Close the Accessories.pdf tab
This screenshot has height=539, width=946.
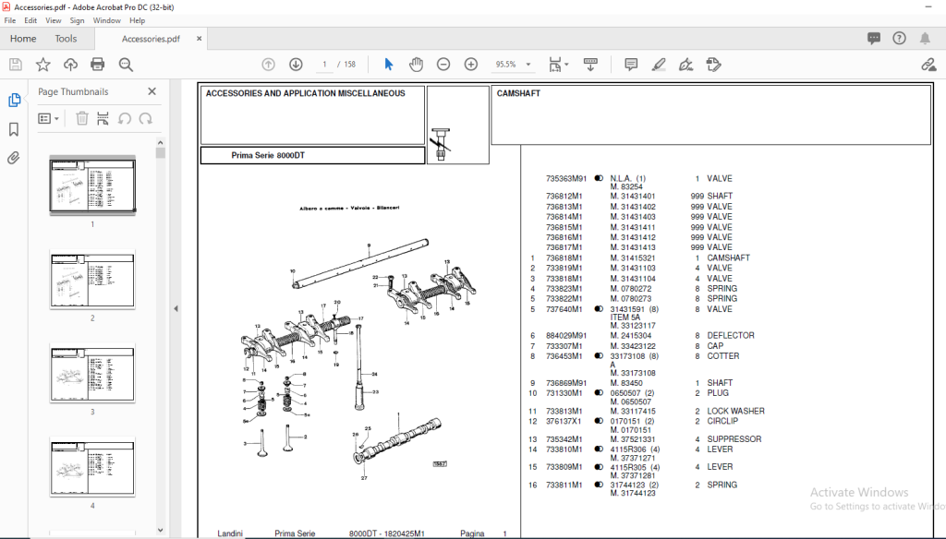[200, 39]
